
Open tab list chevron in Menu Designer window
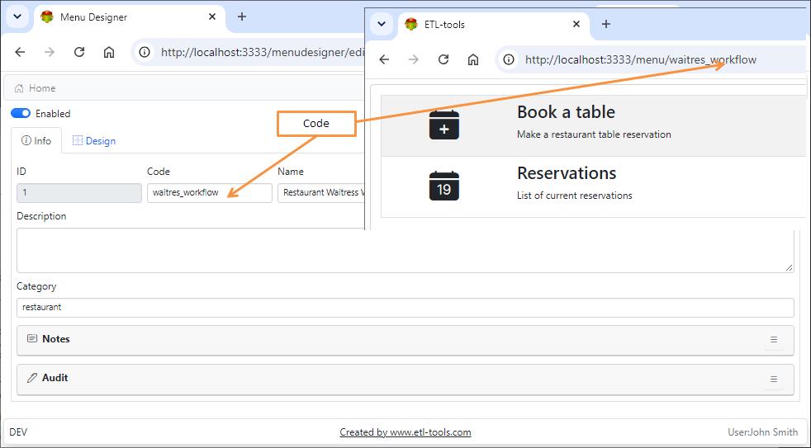17,17
